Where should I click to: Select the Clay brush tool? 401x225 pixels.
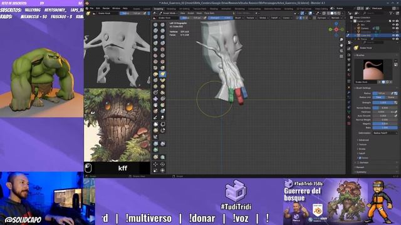[155, 31]
